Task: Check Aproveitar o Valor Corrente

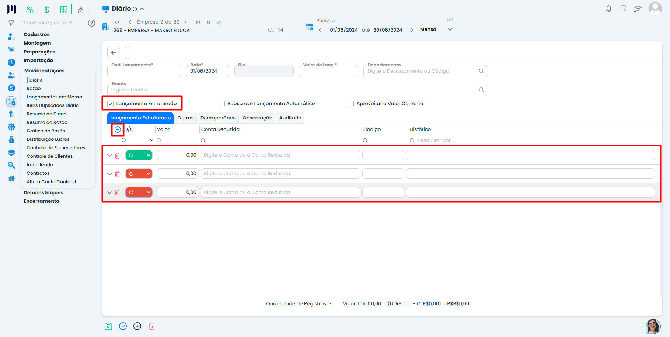Action: coord(350,104)
